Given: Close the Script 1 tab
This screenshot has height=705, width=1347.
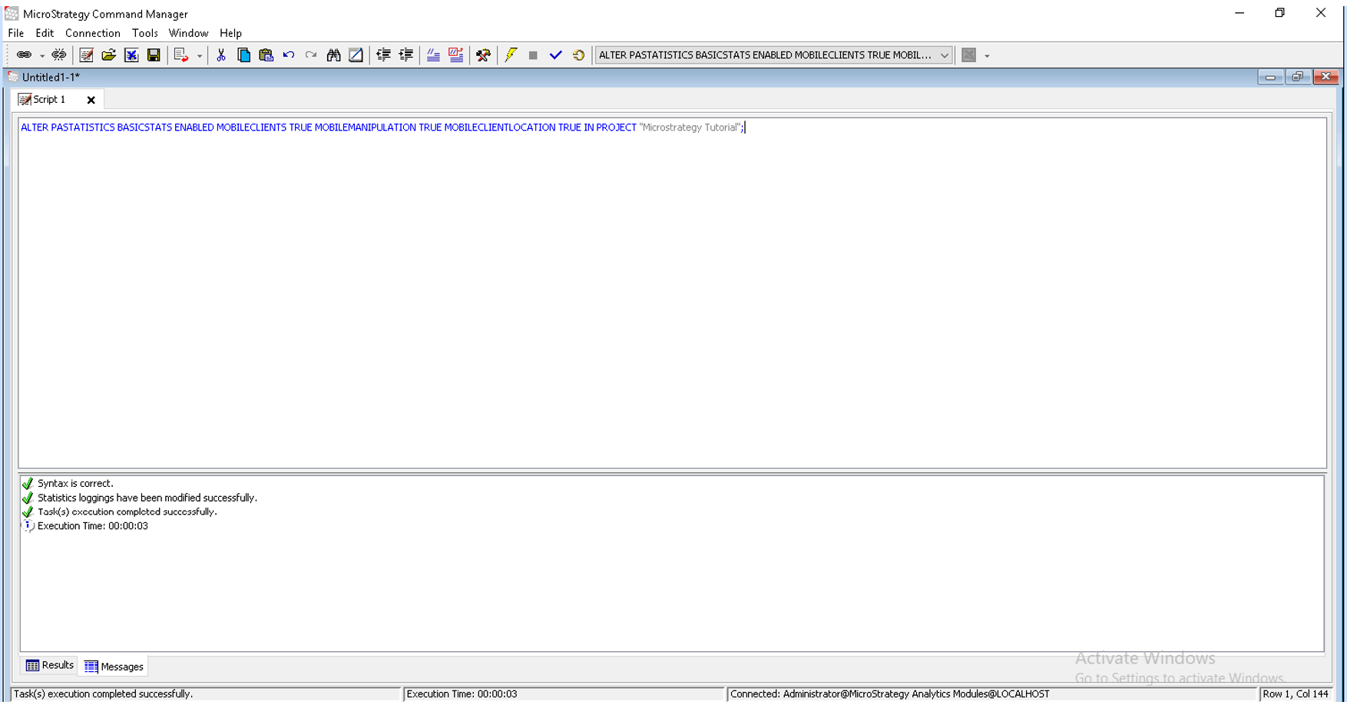Looking at the screenshot, I should click(x=91, y=100).
